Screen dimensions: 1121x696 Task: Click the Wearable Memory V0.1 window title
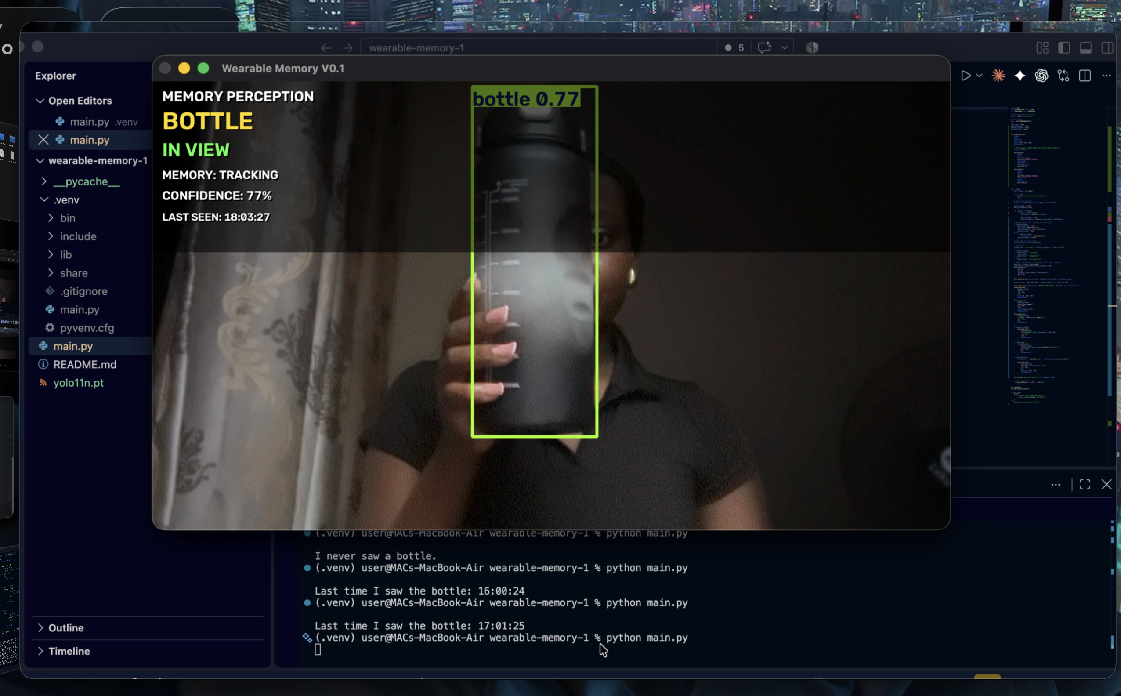(x=283, y=69)
